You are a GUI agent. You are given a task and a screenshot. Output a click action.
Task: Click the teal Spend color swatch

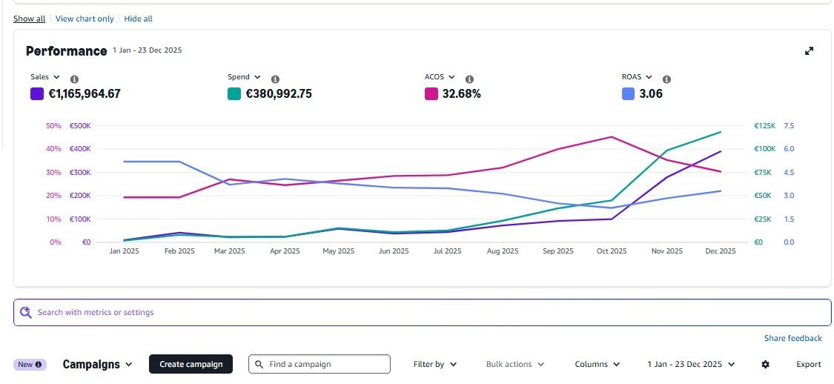[234, 94]
